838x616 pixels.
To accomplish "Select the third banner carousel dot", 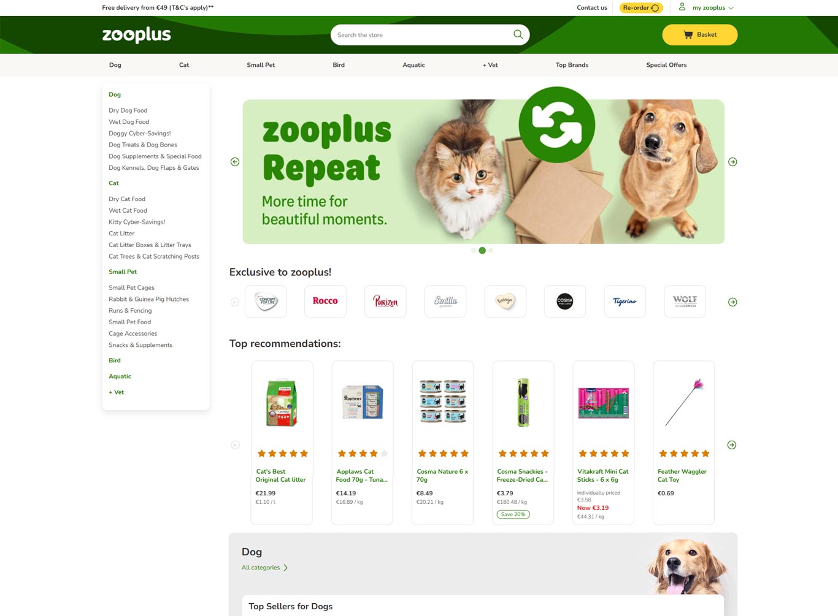I will click(491, 250).
